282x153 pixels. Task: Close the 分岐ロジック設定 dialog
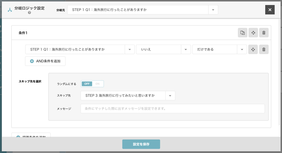[270, 10]
